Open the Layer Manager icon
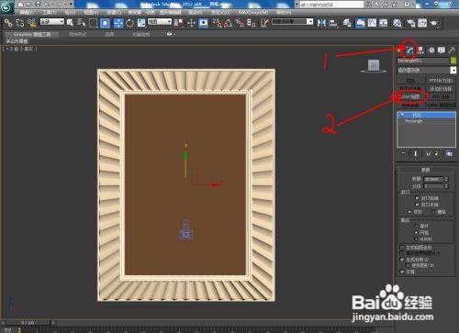This screenshot has width=459, height=333. (347, 23)
